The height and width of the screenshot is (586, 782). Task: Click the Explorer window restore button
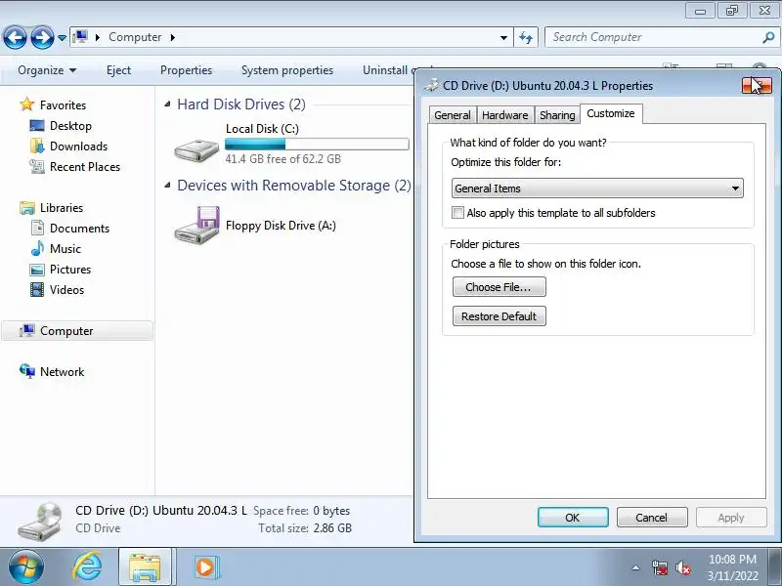(731, 11)
